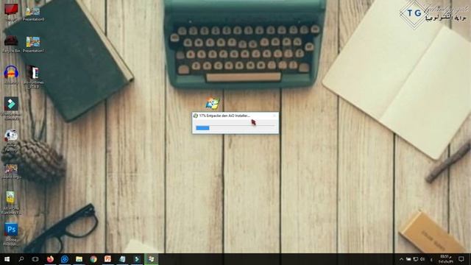The image size is (471, 265).
Task: Switch to the active installer taskbar button
Action: point(151,259)
